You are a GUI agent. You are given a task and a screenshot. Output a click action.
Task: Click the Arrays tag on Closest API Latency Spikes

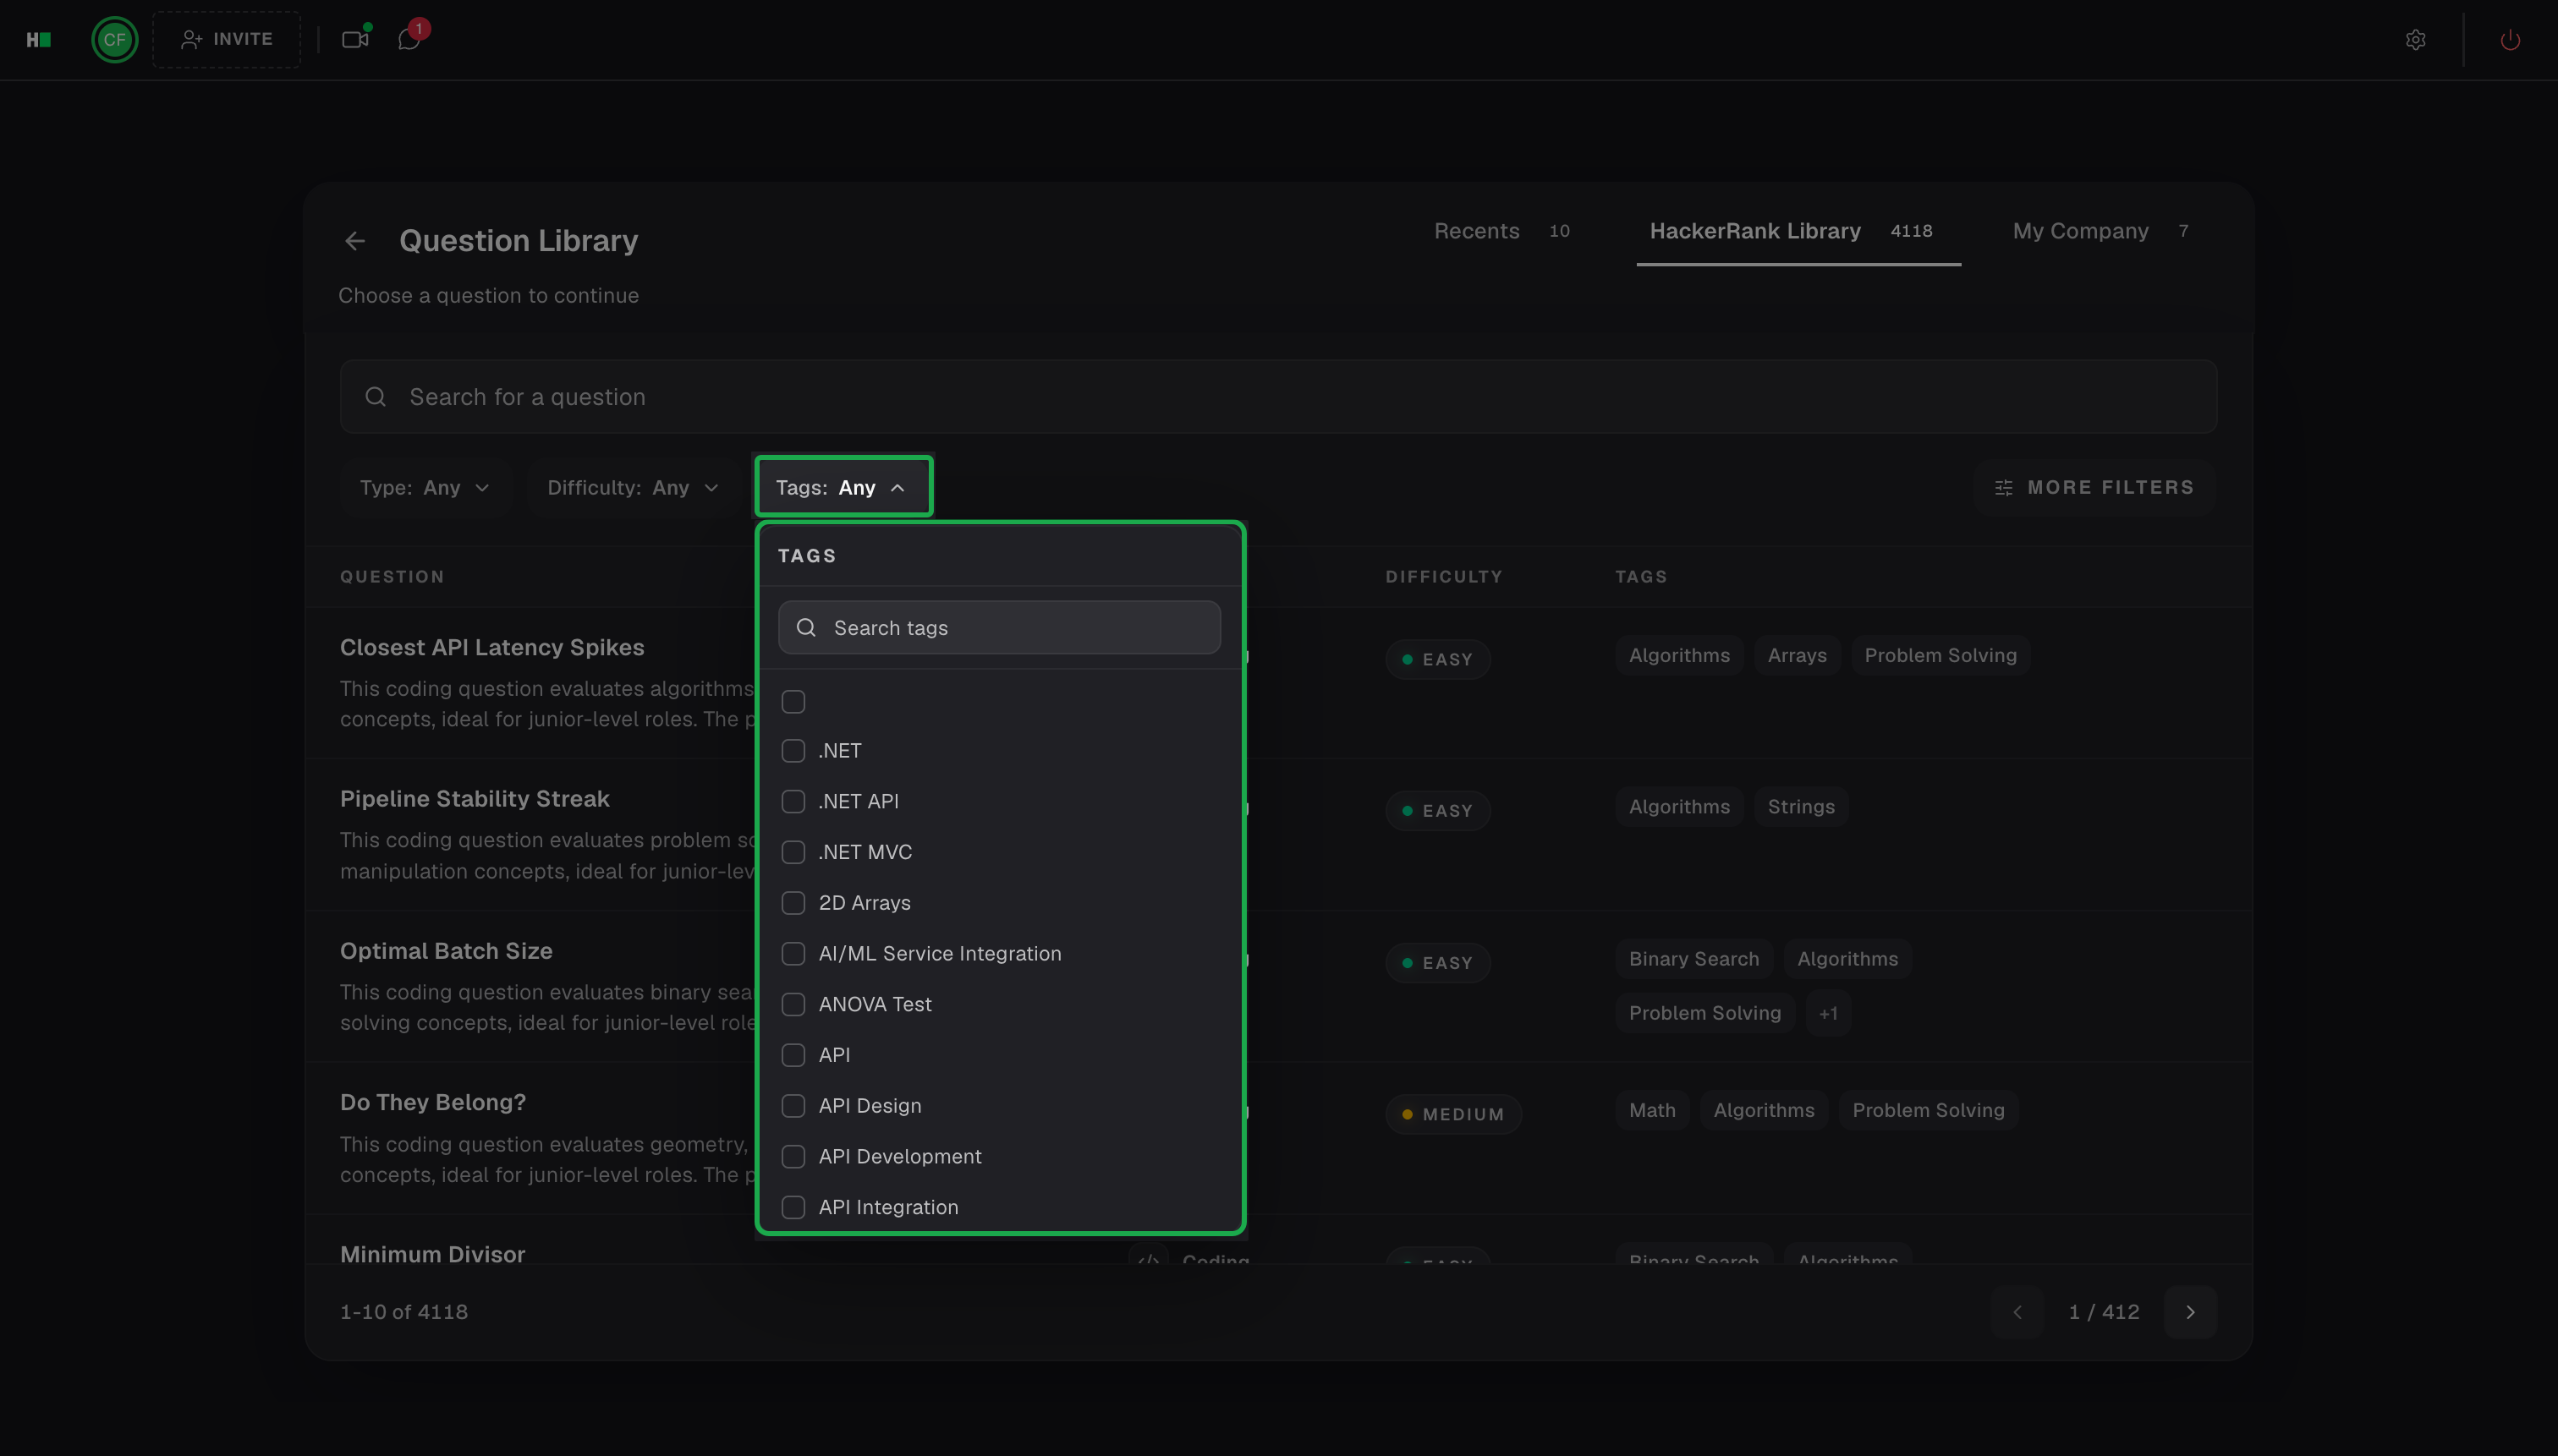point(1797,656)
